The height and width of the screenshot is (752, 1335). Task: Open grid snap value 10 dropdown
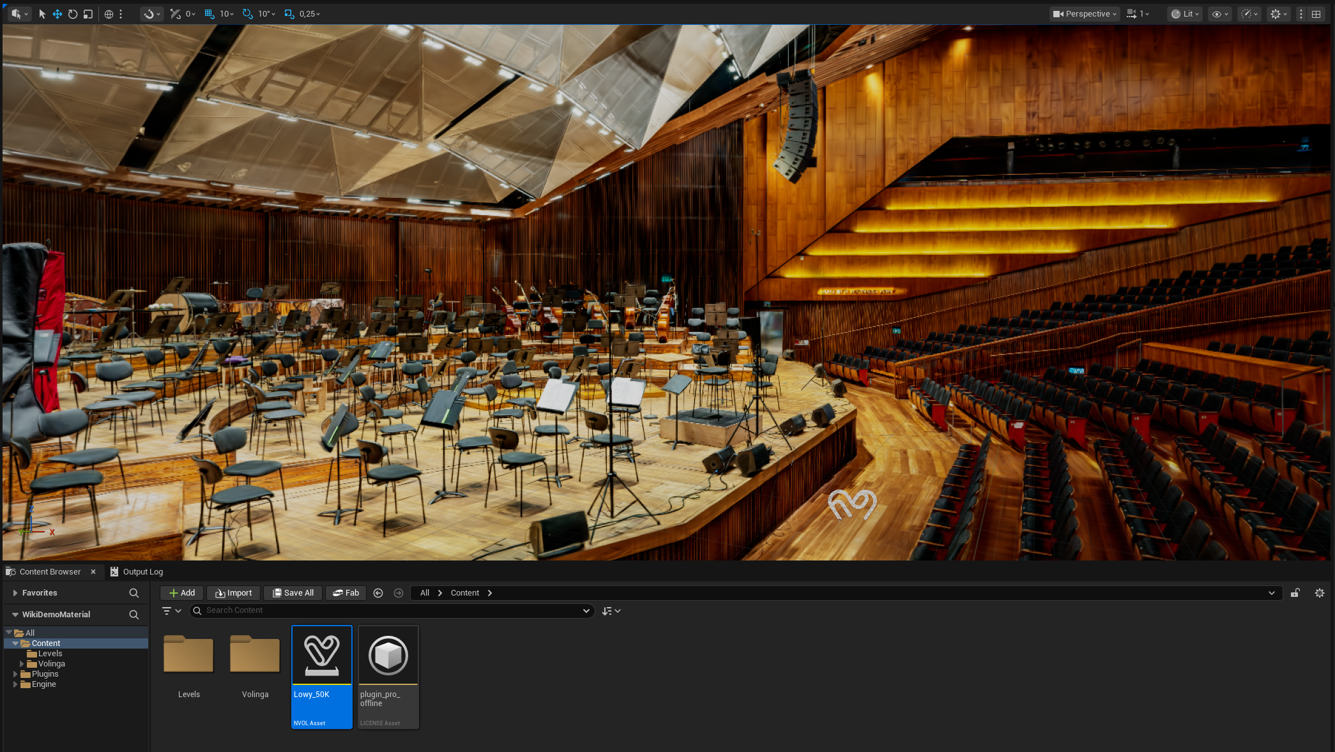227,14
